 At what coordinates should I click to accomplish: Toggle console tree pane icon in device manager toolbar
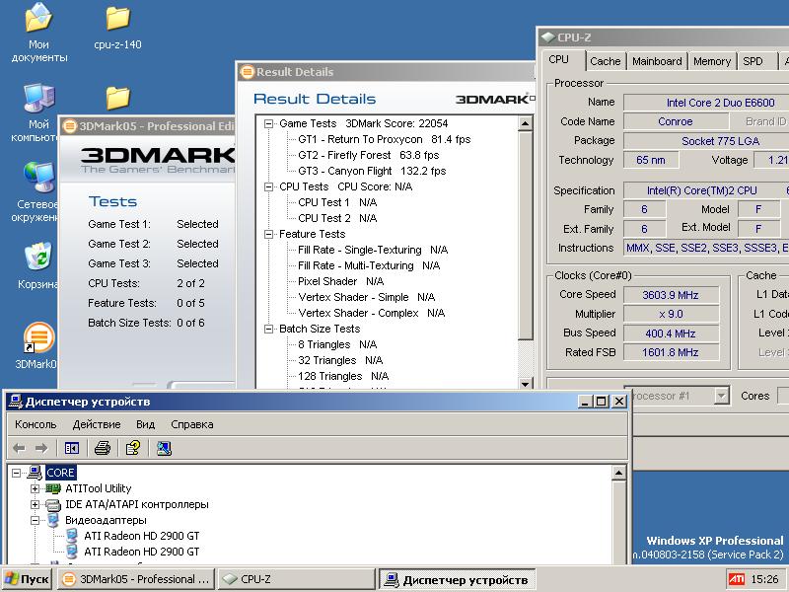[x=72, y=448]
